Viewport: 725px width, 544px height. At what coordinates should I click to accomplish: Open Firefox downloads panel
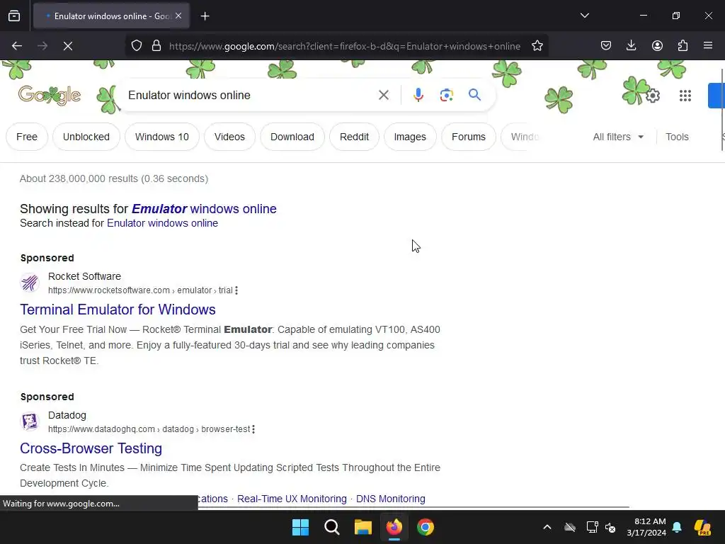point(631,45)
